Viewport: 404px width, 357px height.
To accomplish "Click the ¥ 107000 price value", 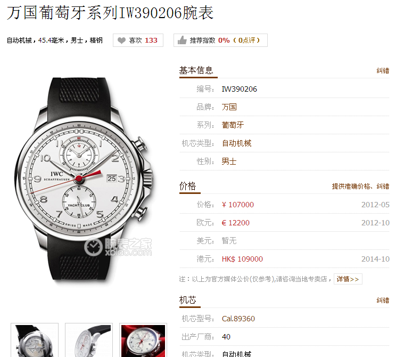I will click(237, 205).
